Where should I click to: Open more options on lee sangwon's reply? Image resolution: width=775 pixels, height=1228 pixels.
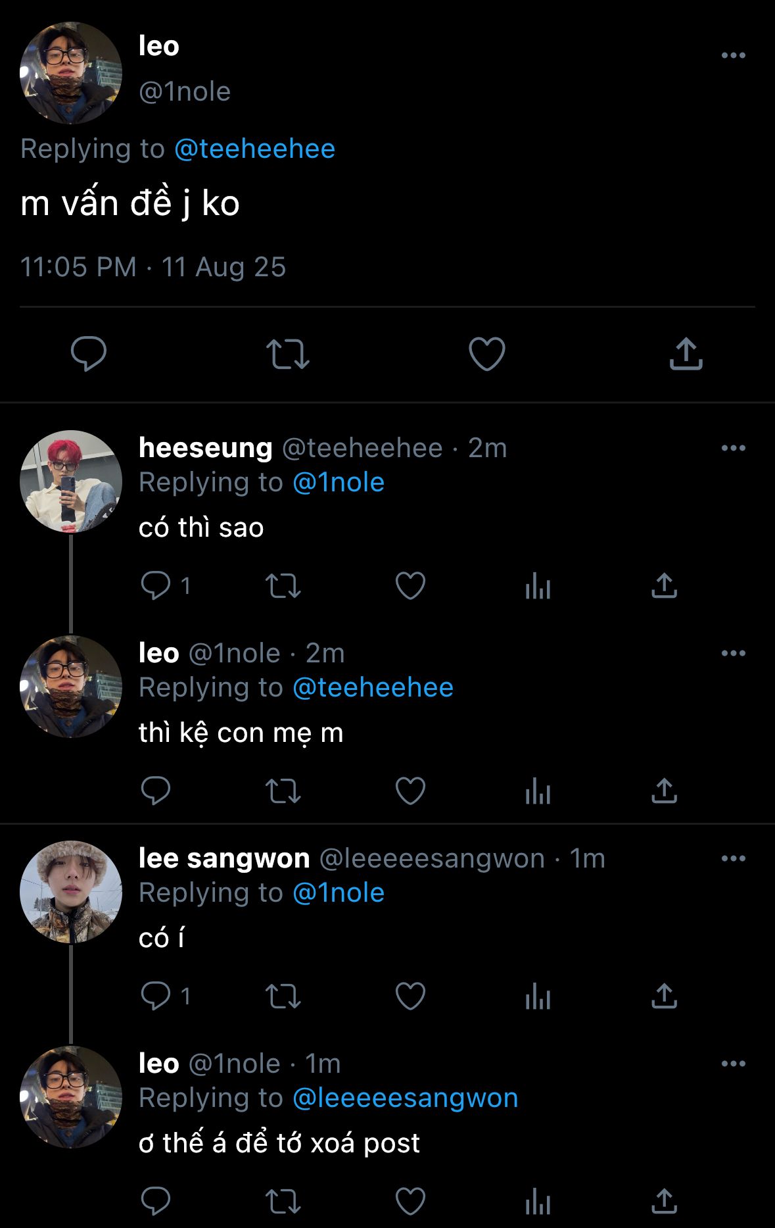pos(733,859)
